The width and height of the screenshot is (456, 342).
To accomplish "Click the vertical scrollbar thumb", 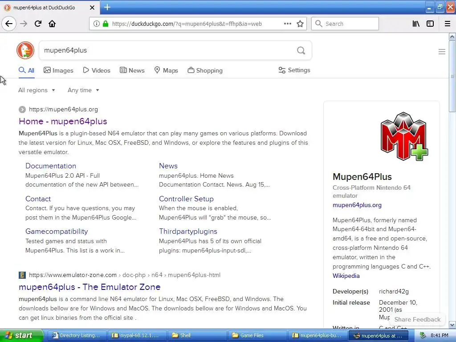I will point(452,76).
